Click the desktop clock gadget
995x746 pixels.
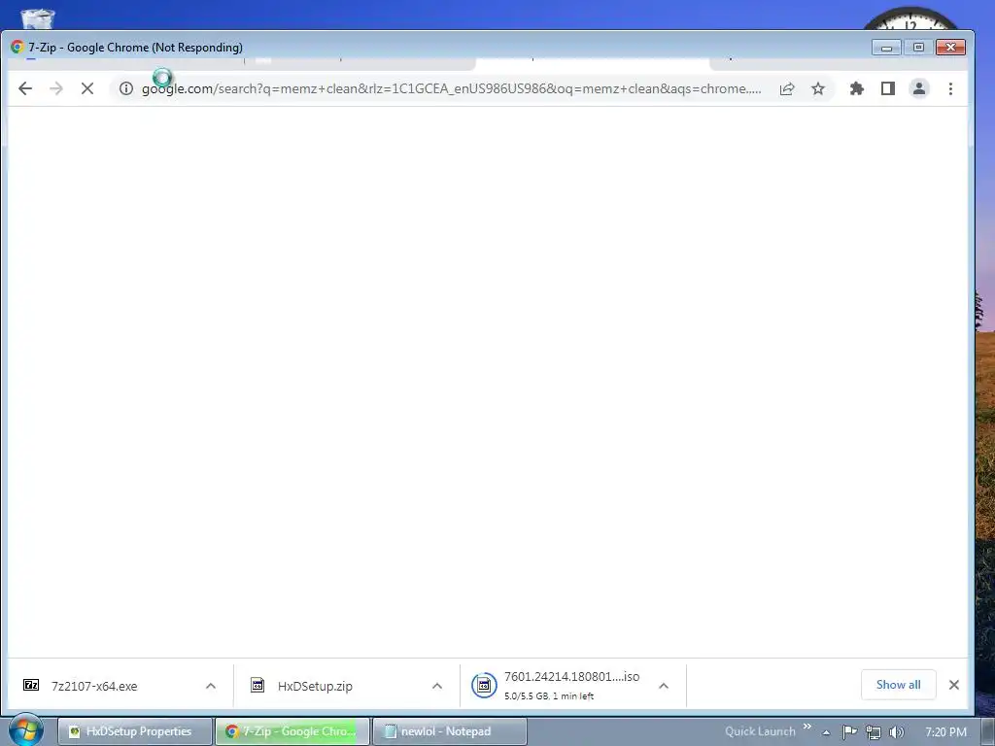click(910, 19)
